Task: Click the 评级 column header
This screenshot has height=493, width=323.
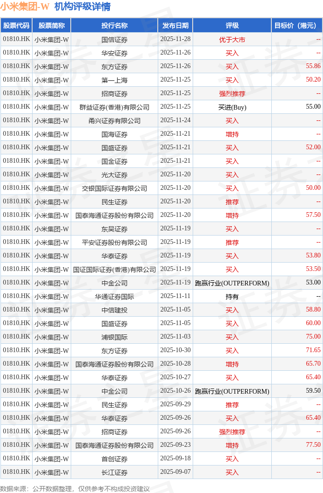Action: coord(232,26)
